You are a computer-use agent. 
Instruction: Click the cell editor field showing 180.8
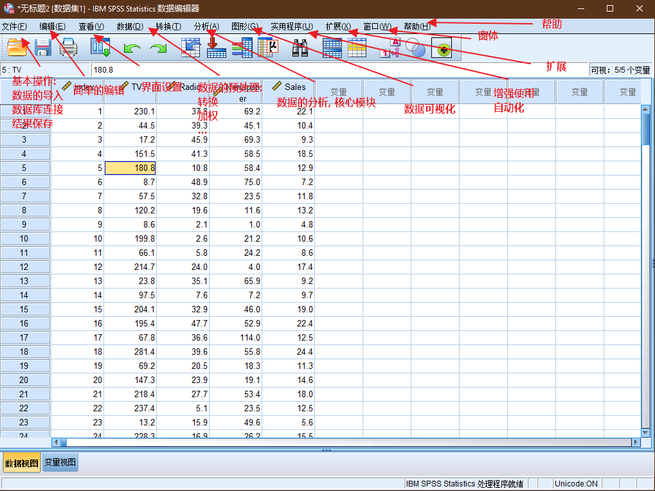pyautogui.click(x=339, y=69)
